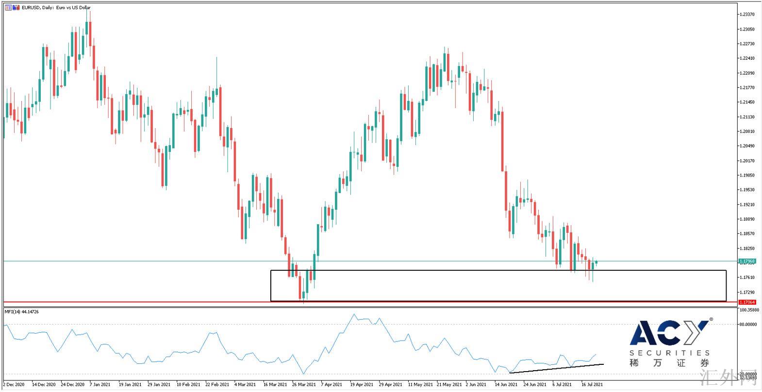Image resolution: width=762 pixels, height=392 pixels.
Task: Click the 1.20170 price scale label
Action: (746, 161)
